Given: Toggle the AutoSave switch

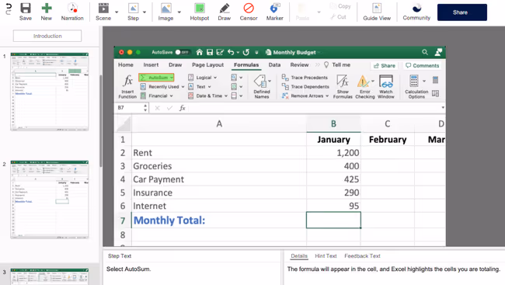Looking at the screenshot, I should coord(182,52).
